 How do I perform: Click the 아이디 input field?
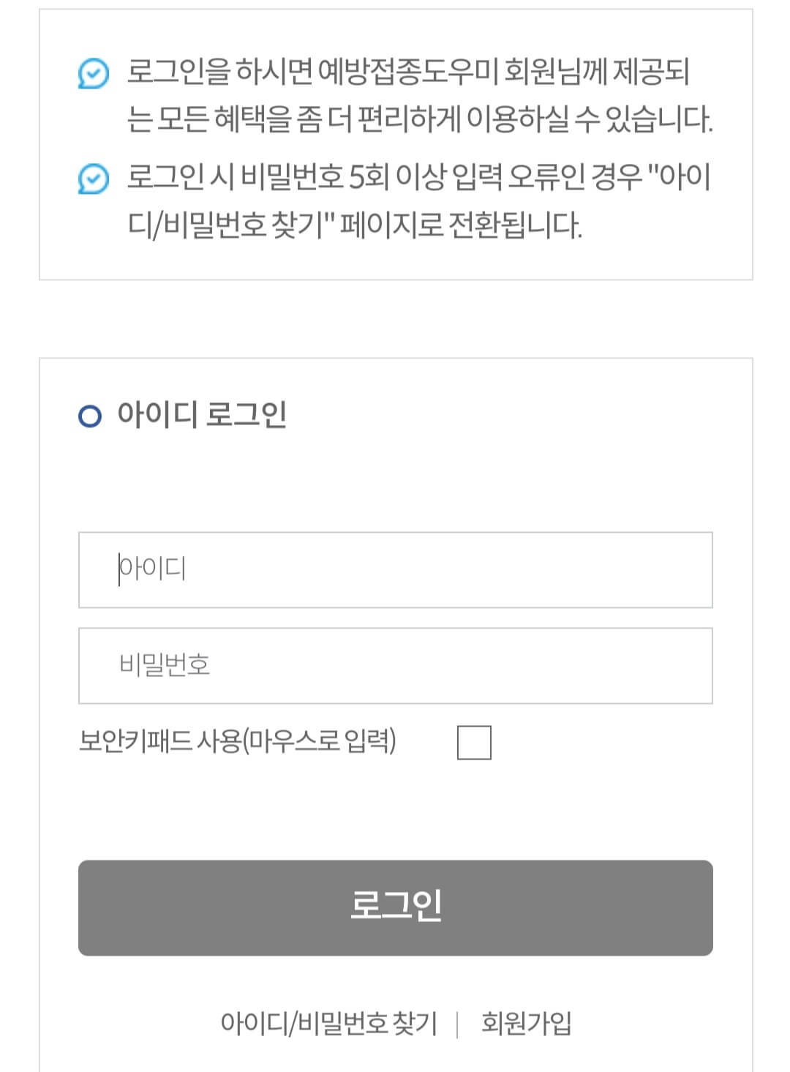pos(395,571)
